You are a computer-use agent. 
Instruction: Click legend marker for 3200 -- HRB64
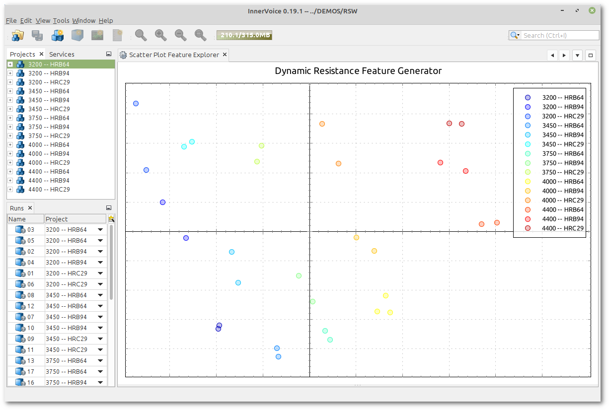[x=528, y=98]
